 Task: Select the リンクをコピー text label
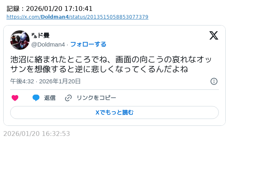(96, 98)
